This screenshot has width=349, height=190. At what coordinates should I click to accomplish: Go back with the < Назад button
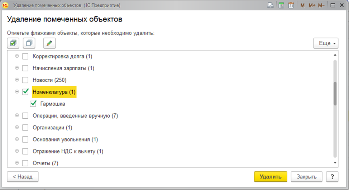pyautogui.click(x=23, y=177)
